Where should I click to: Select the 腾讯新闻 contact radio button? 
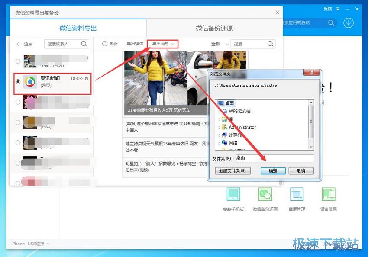[x=18, y=82]
